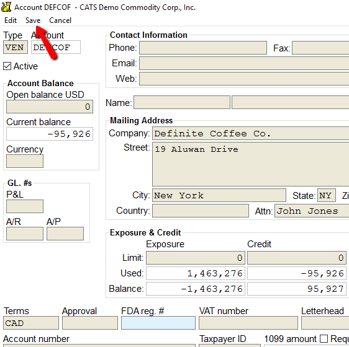The width and height of the screenshot is (349, 347).
Task: Click Cancel in the menu bar
Action: (60, 20)
